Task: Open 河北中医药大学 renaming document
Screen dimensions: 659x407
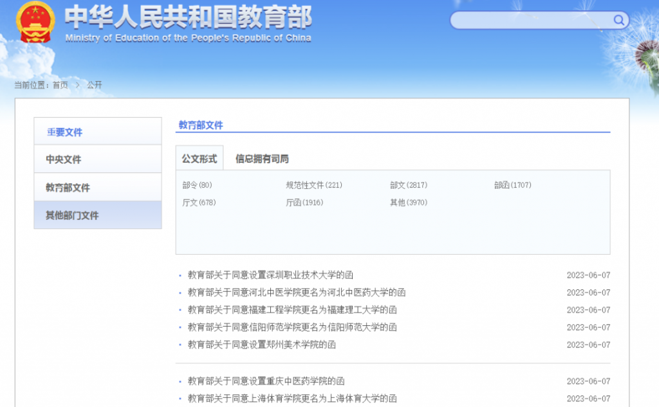Action: pos(296,293)
